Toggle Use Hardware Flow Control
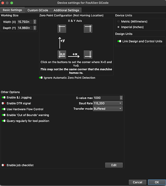 (x=4, y=109)
